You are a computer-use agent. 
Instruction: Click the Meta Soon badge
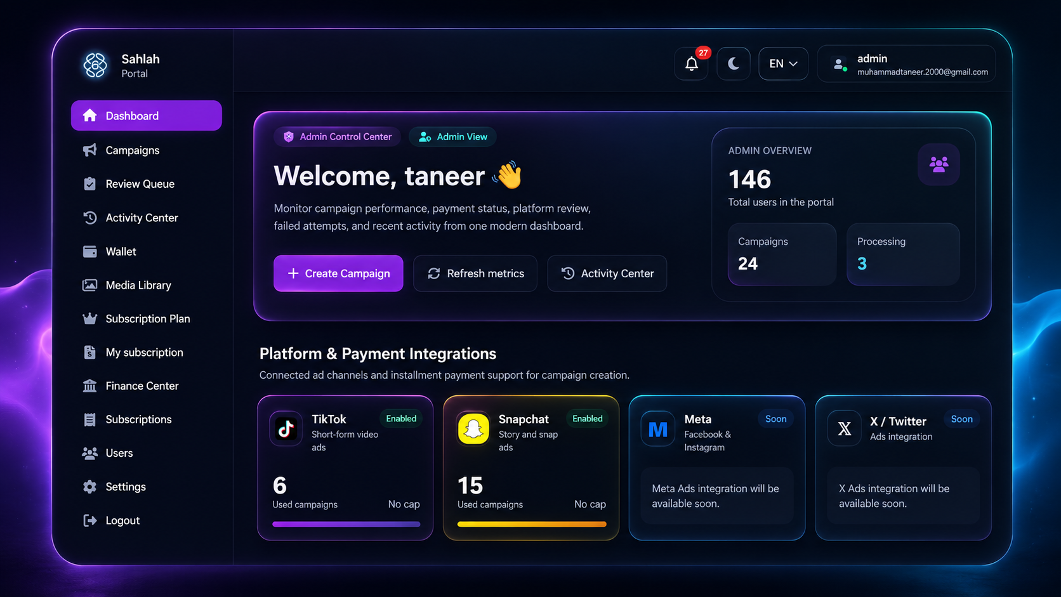[x=775, y=419]
